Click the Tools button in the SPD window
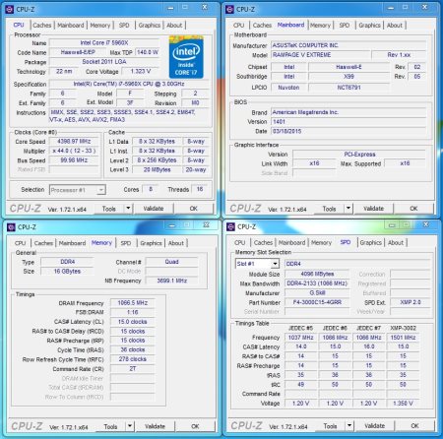 (330, 426)
